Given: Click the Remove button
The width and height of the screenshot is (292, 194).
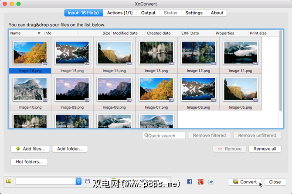Looking at the screenshot, I should click(230, 149).
